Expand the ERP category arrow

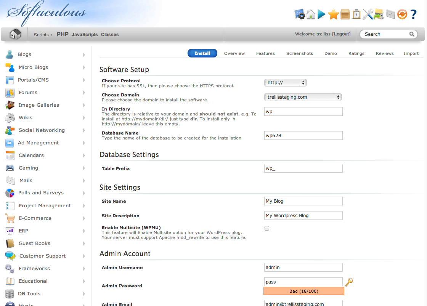(84, 231)
